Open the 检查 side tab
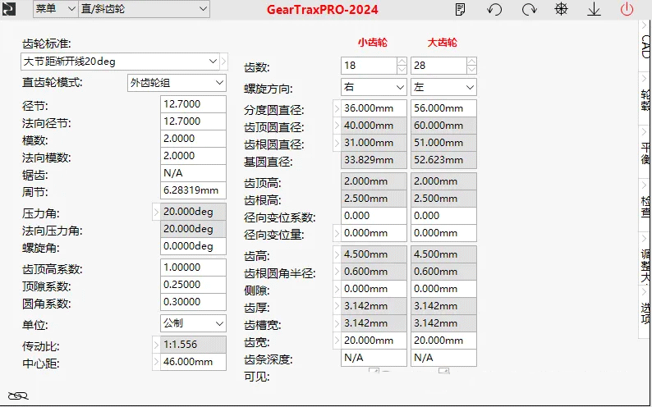The height and width of the screenshot is (407, 652). point(645,205)
